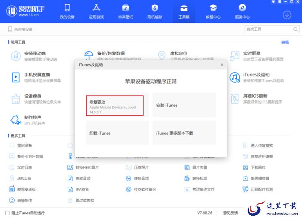302x217 pixels.
Task: Open the title bar list menu icon
Action: [279, 2]
